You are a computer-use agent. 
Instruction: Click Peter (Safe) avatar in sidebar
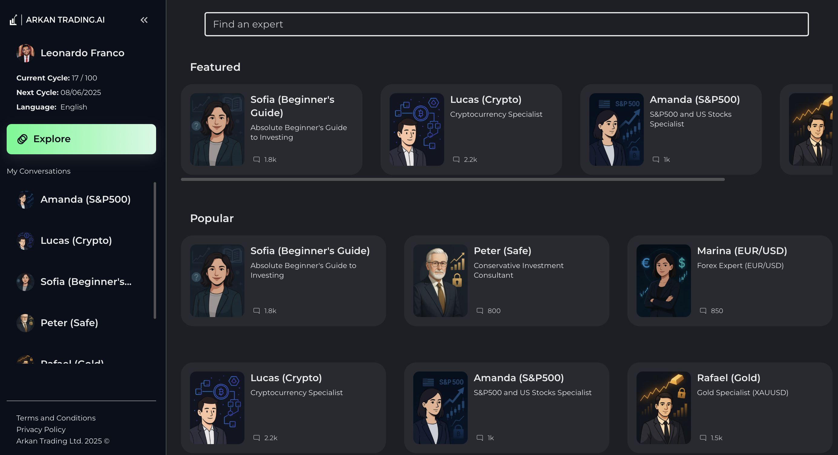click(x=25, y=323)
